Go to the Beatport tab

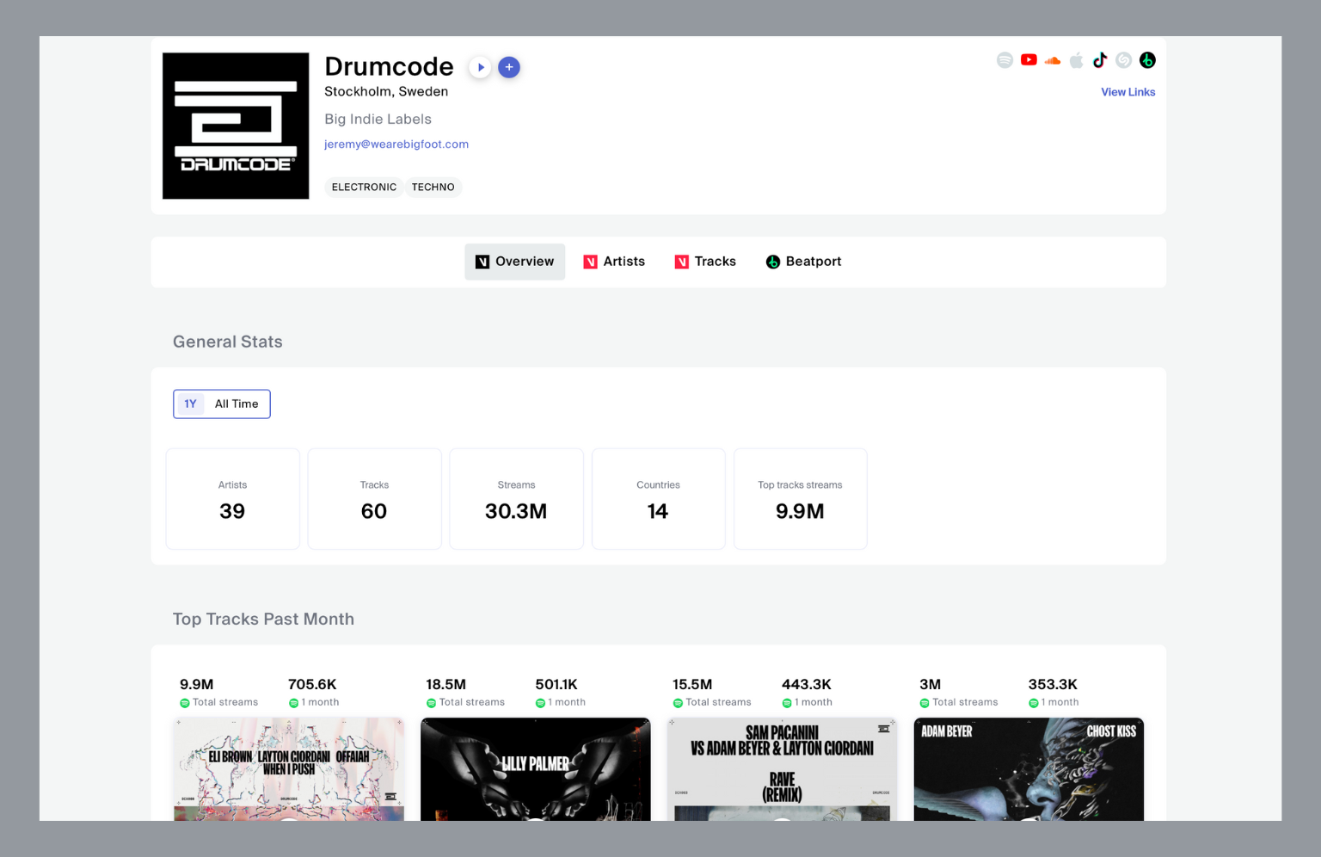pyautogui.click(x=803, y=262)
